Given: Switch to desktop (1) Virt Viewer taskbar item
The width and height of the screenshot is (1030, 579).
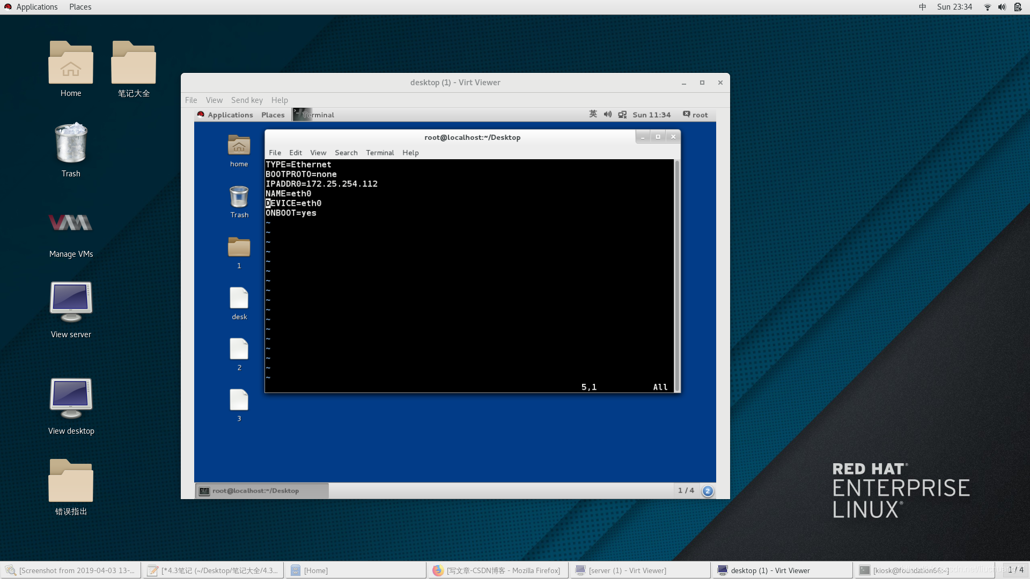Looking at the screenshot, I should (x=783, y=570).
